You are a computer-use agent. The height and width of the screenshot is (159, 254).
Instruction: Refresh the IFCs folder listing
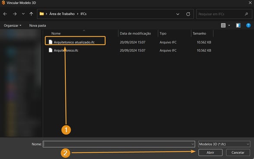tap(188, 14)
